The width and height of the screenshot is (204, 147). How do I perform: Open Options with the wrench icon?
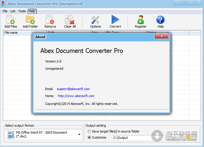click(x=95, y=20)
